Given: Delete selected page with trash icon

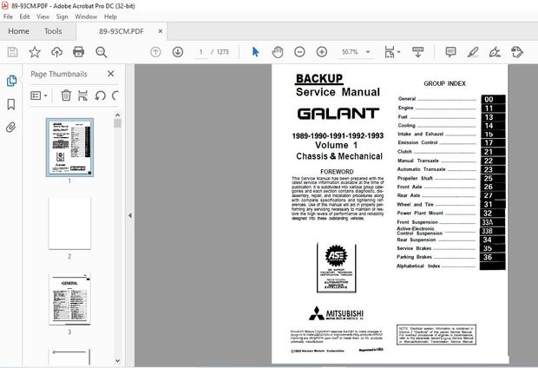Looking at the screenshot, I should (x=66, y=95).
